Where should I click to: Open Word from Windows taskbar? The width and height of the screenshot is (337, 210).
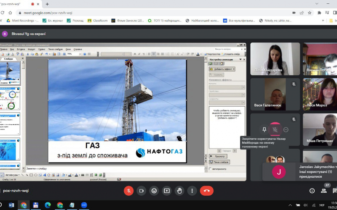point(11,205)
